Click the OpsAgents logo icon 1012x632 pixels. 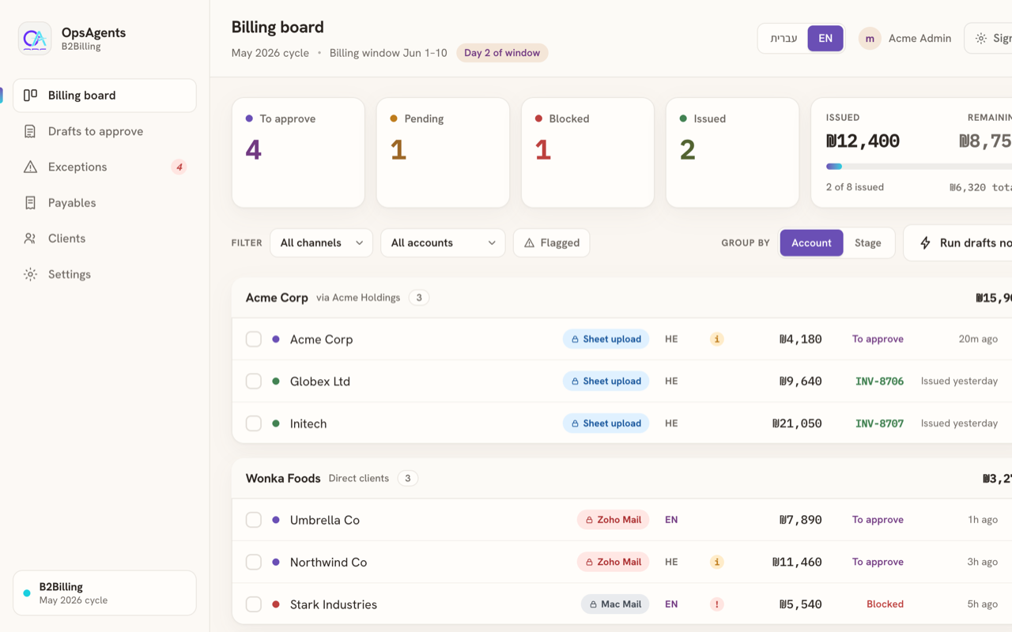click(35, 38)
